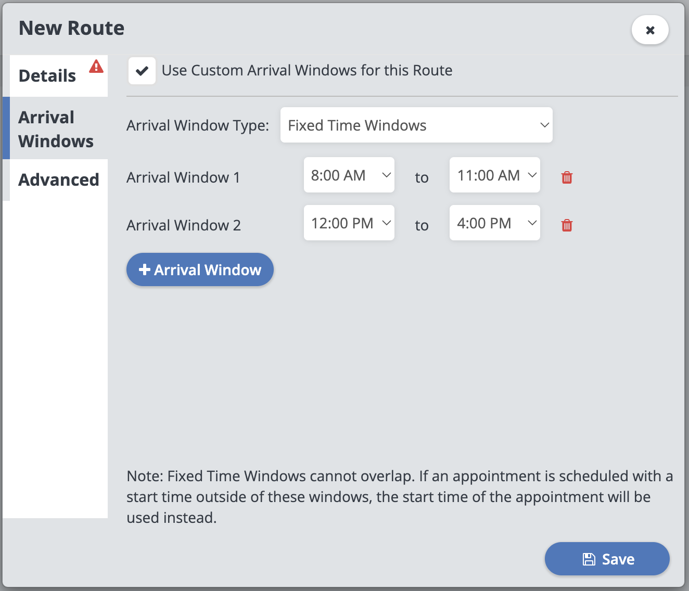Add another Arrival Window
689x591 pixels.
pyautogui.click(x=200, y=269)
